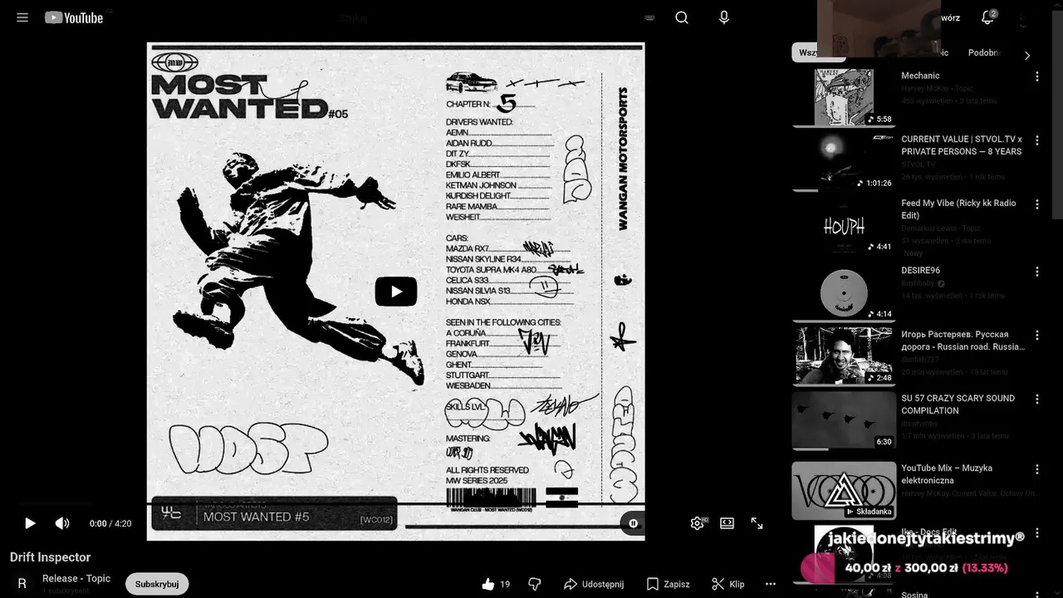Share the video via Udostępnij

pos(593,584)
